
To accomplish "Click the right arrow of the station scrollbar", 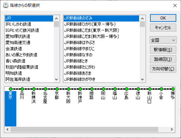I will (x=172, y=129).
